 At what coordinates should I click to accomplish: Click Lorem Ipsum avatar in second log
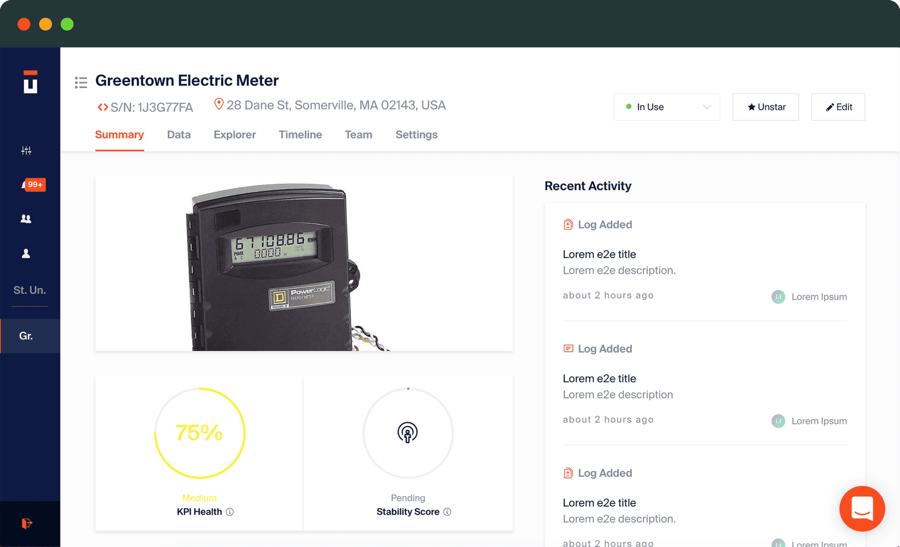[x=778, y=421]
